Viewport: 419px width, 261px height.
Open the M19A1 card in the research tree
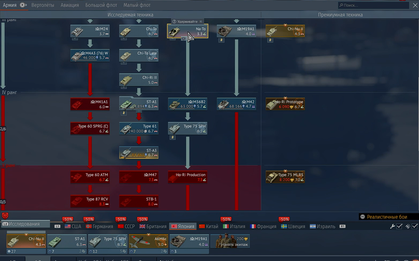point(236,31)
